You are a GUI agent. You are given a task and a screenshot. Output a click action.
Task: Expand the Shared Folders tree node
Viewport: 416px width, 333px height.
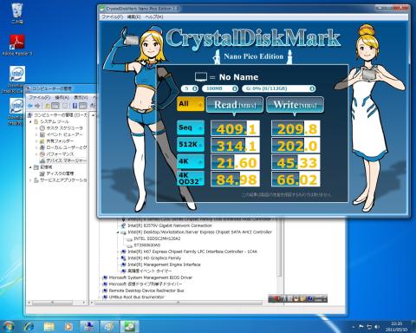click(x=36, y=141)
